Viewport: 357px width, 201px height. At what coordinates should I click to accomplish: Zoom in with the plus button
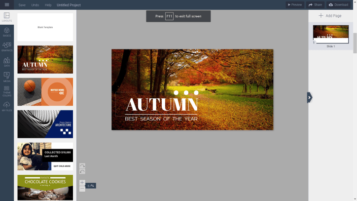(x=82, y=183)
